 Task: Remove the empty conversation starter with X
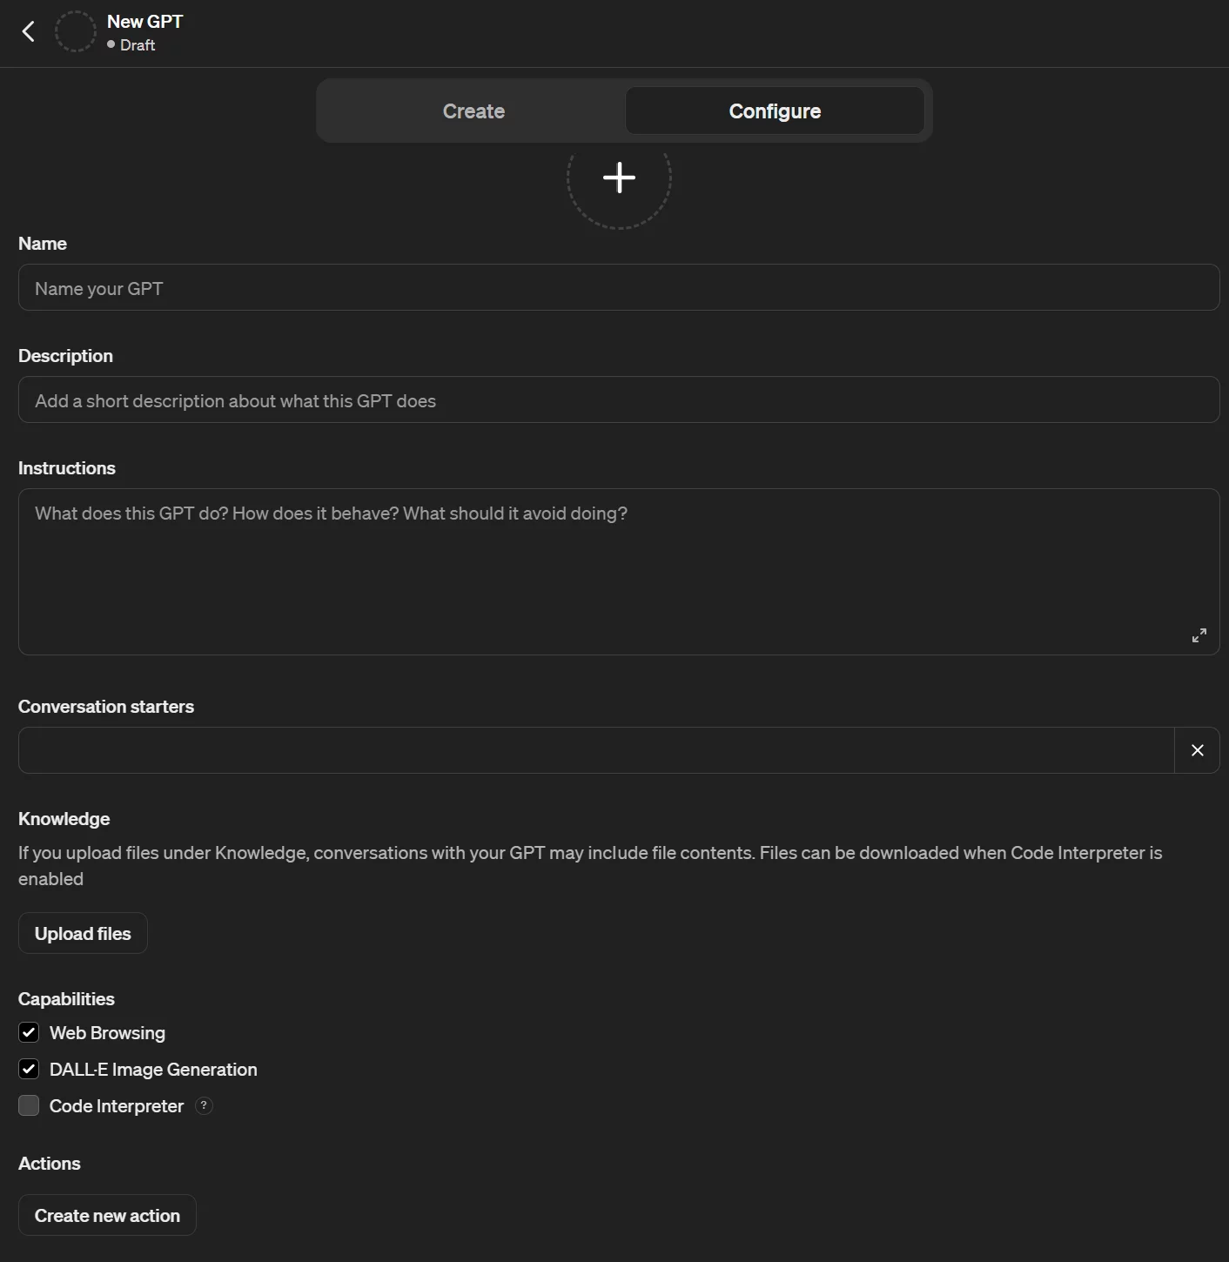(x=1197, y=750)
